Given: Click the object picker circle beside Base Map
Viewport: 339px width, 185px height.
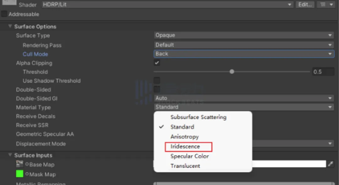Looking at the screenshot, I should [x=27, y=165].
